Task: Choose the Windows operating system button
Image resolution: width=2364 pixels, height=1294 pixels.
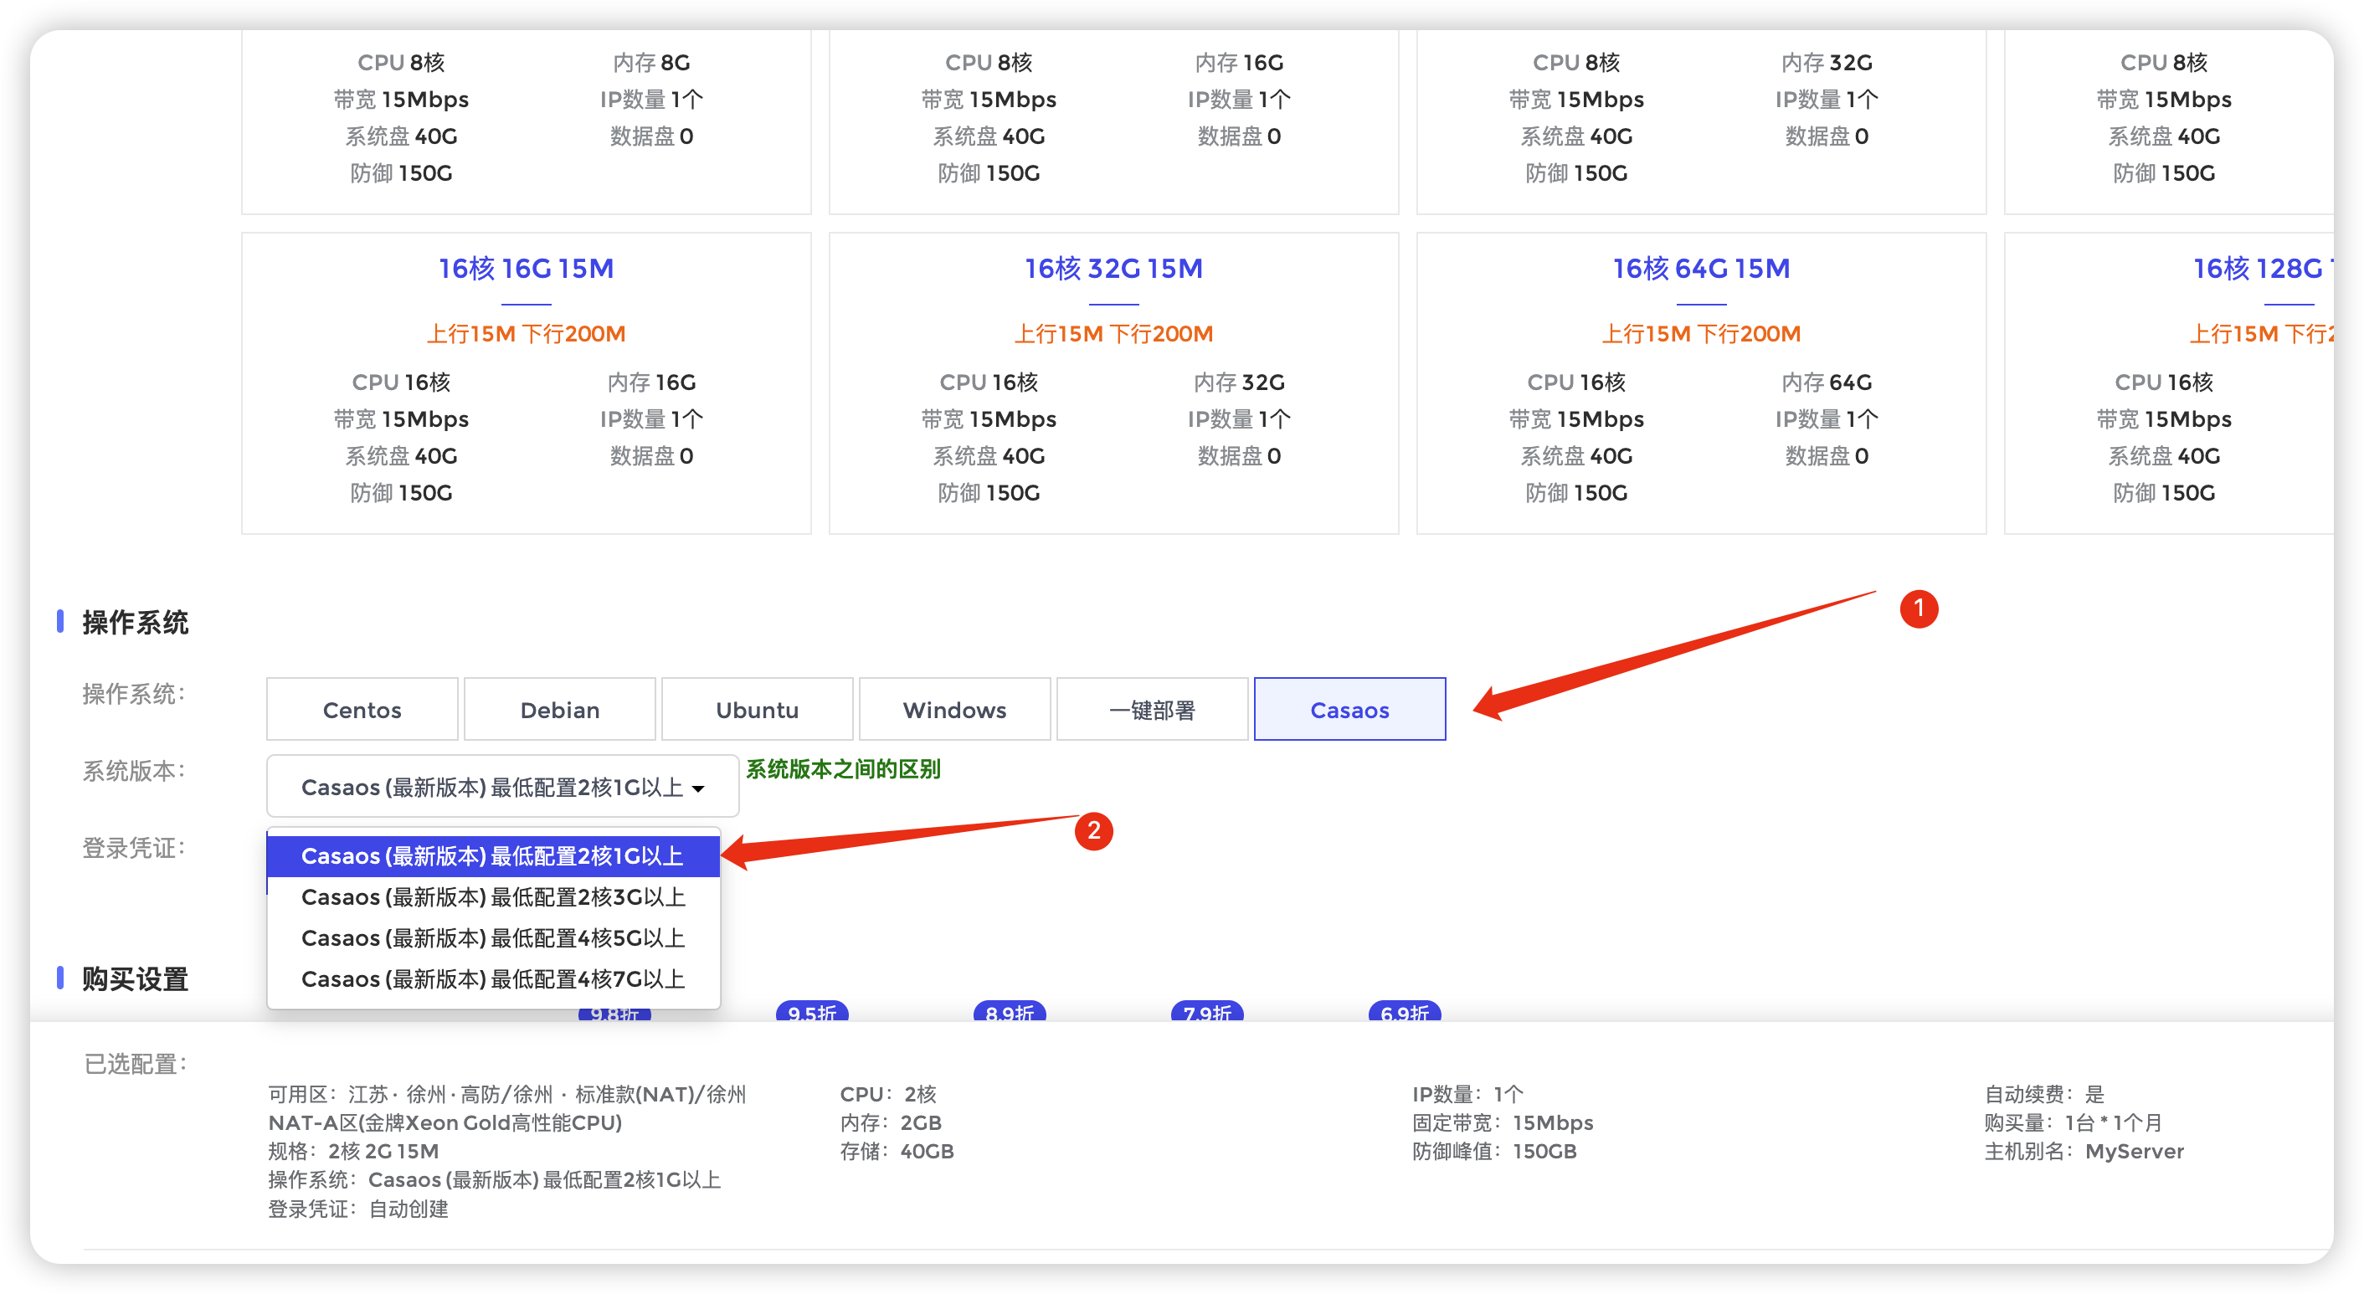Action: coord(954,710)
